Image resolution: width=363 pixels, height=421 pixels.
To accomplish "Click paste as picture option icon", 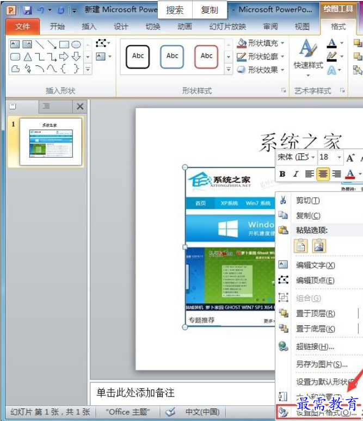I will coord(319,246).
